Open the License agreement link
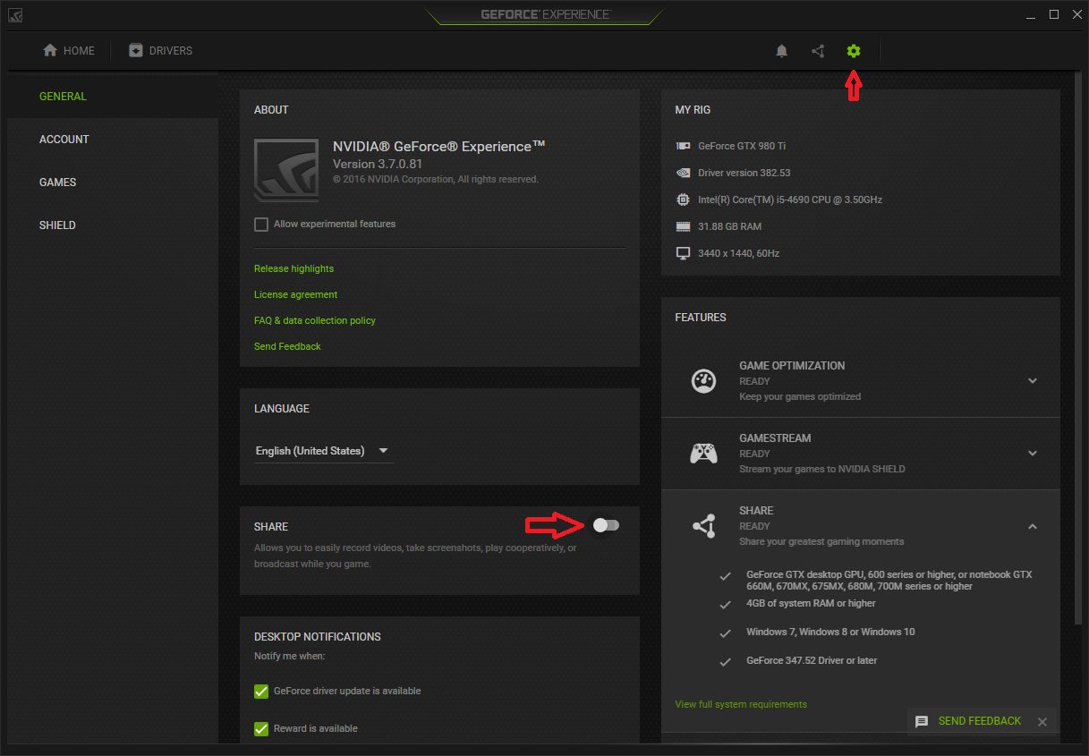The width and height of the screenshot is (1089, 756). click(x=295, y=294)
